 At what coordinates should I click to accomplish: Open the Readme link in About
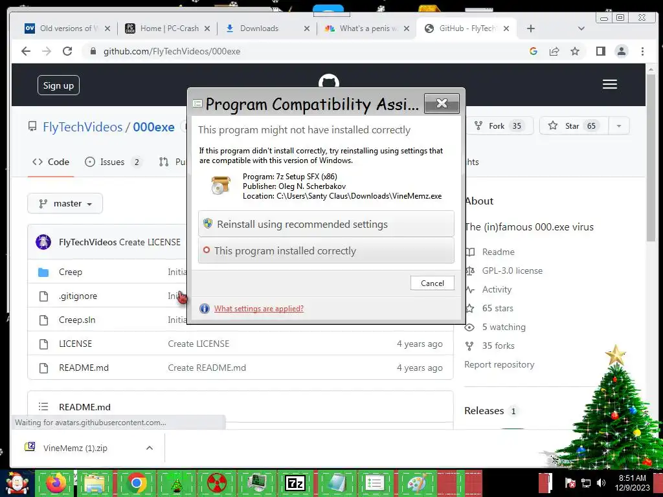[498, 252]
